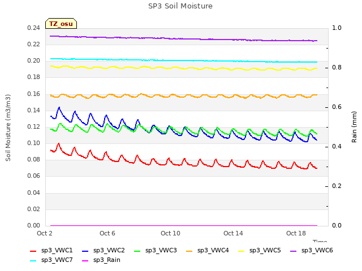Image resolution: width=362 pixels, height=271 pixels.
Task: Click the magenta sp3_Rain legend swatch
Action: tap(85, 261)
